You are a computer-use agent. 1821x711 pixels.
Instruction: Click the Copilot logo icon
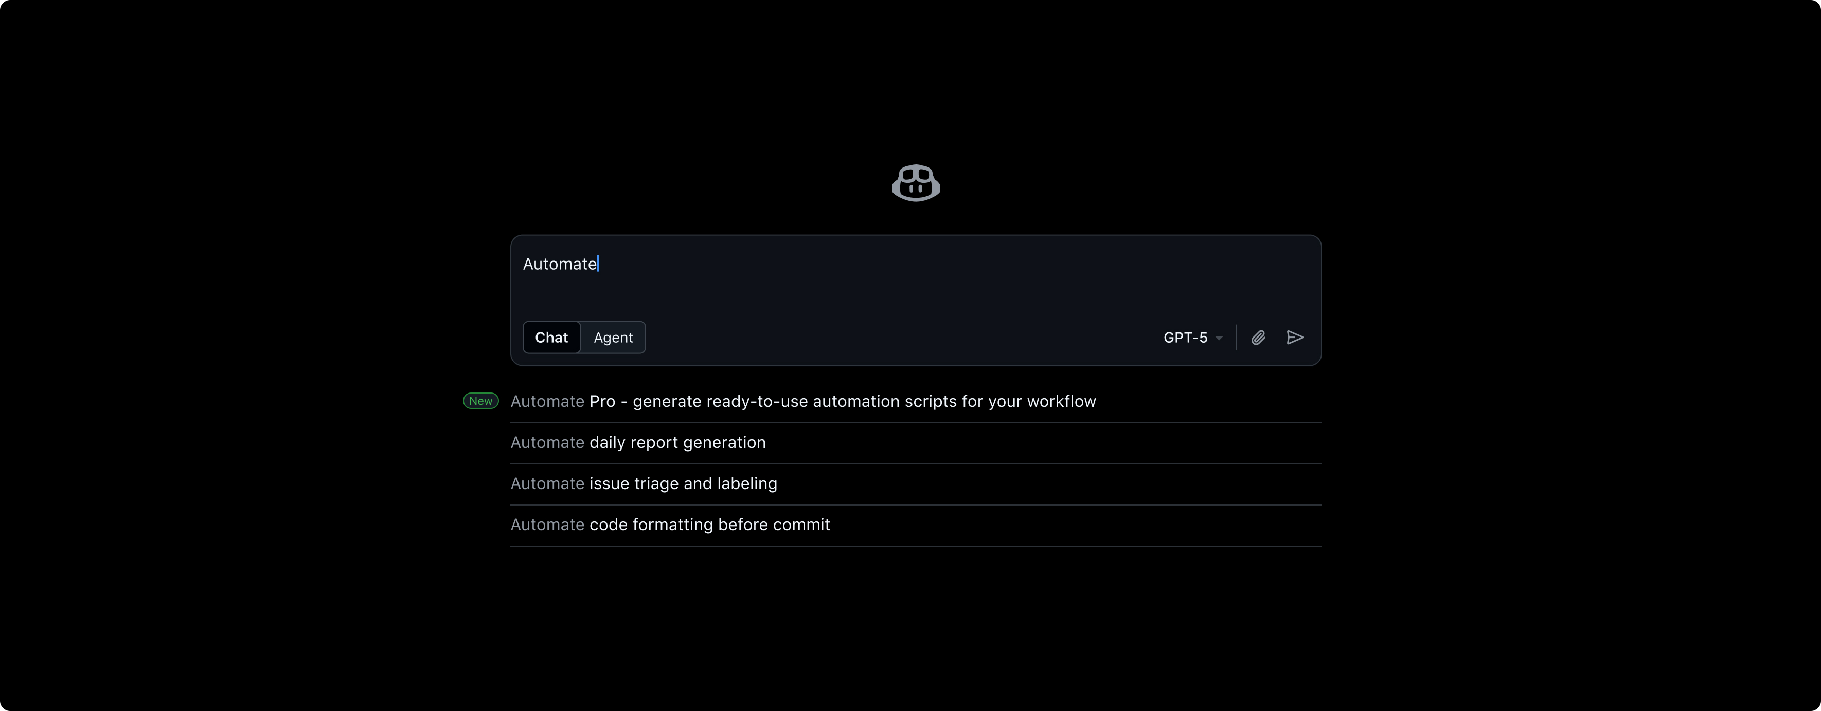coord(916,183)
